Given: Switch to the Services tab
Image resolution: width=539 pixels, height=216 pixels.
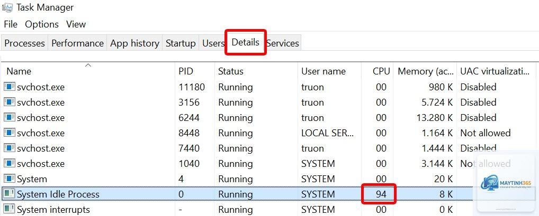Looking at the screenshot, I should (283, 43).
